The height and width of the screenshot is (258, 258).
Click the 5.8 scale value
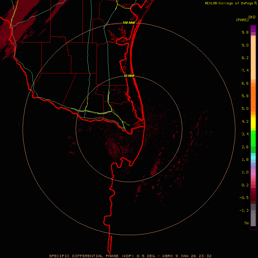coord(245,96)
